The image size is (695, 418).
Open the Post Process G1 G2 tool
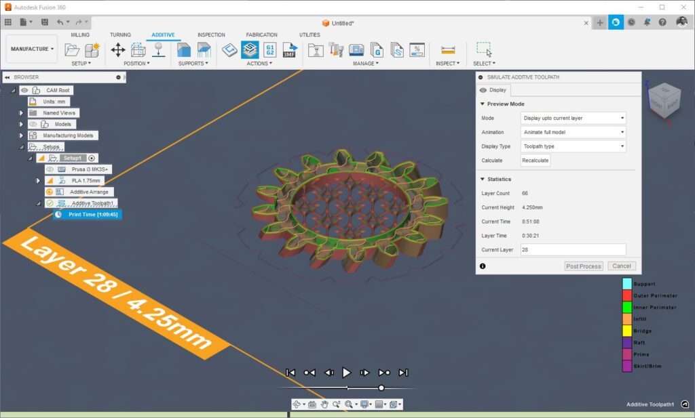click(269, 49)
